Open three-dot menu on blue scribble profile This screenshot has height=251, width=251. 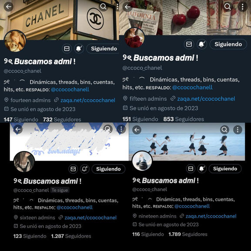[121, 129]
